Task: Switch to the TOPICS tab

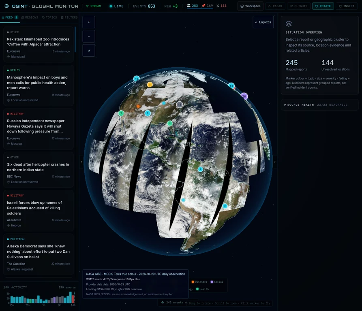Action: click(49, 17)
